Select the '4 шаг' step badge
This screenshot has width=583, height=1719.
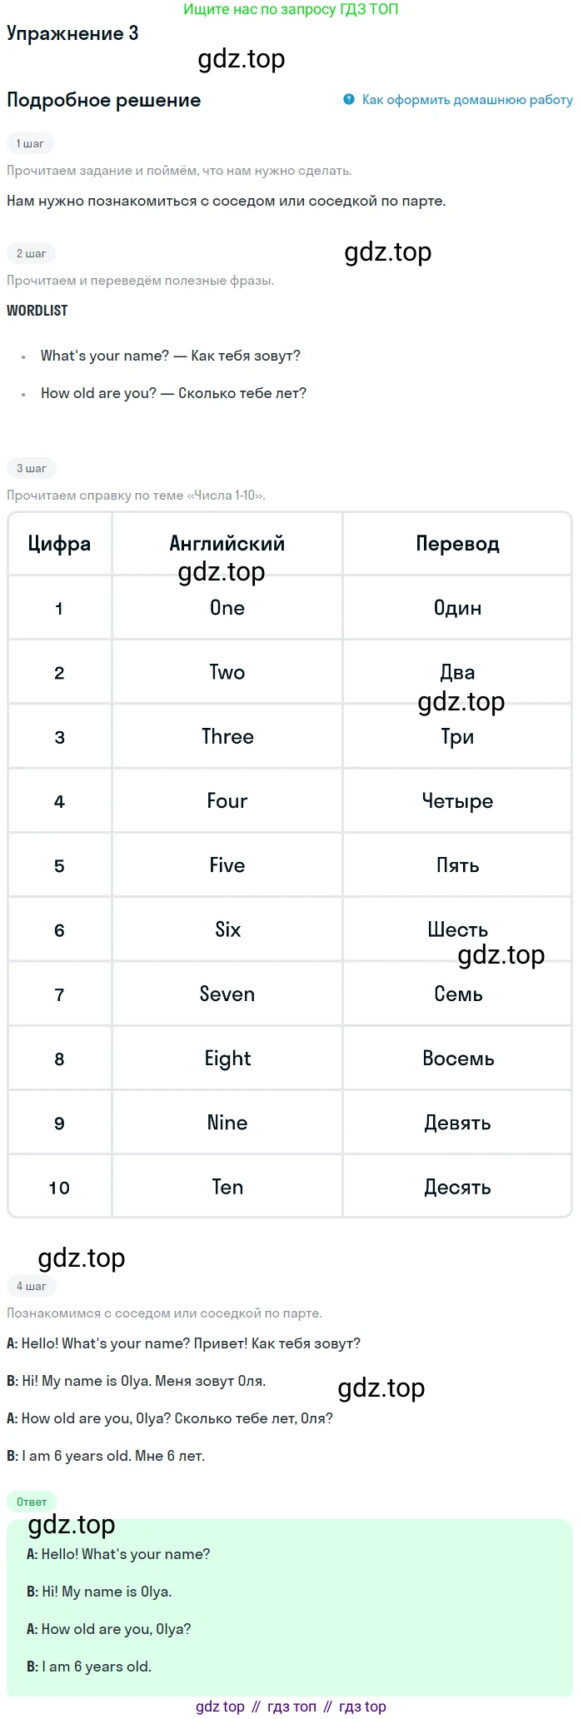click(x=32, y=1286)
